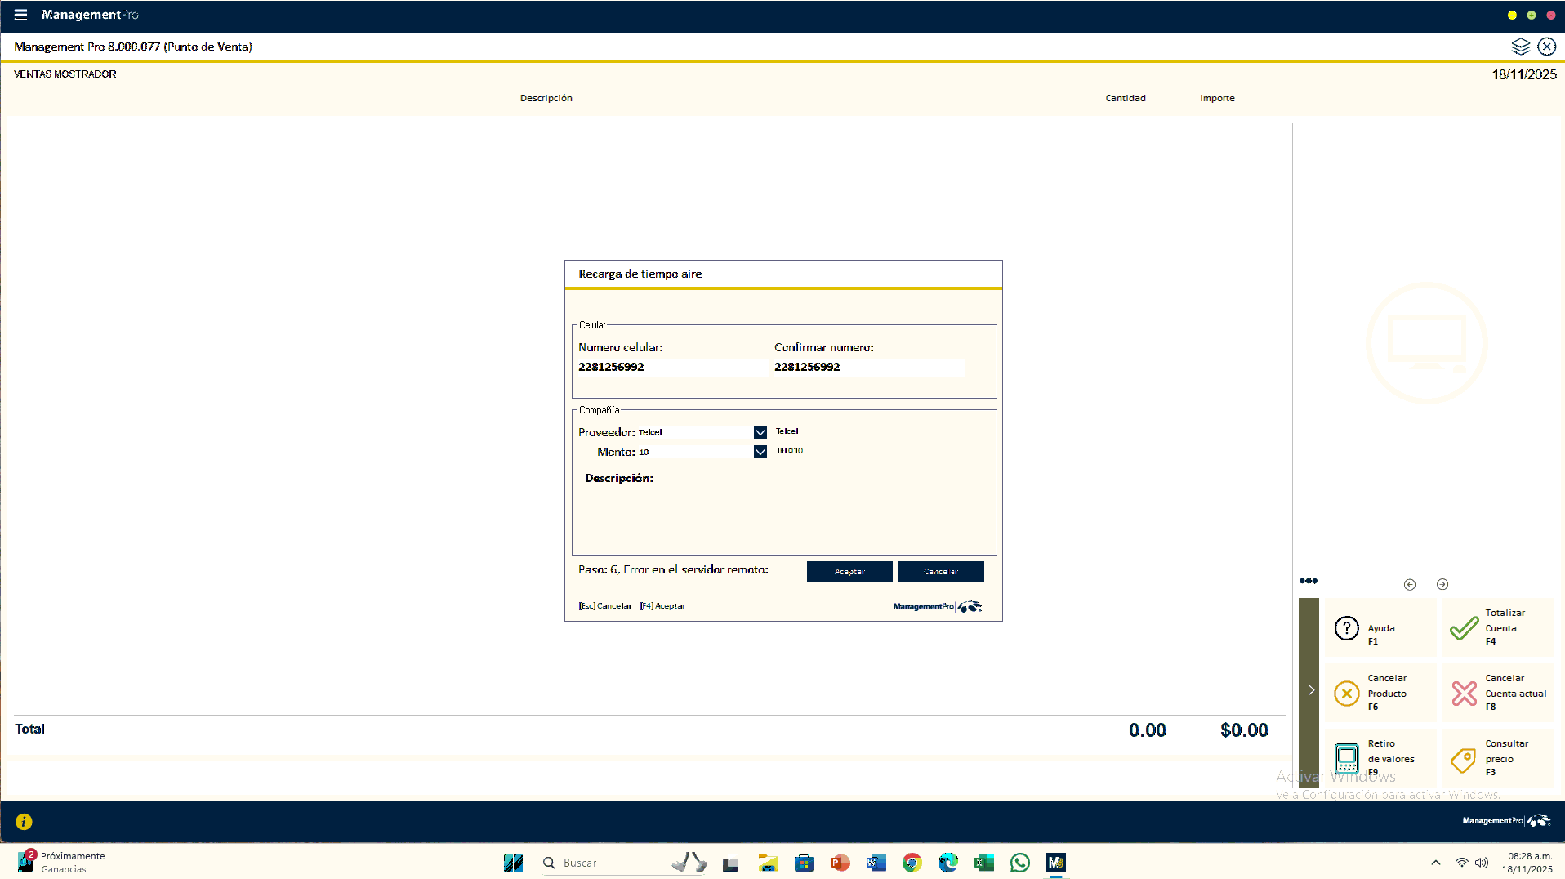
Task: Expand the Proveedor dropdown
Action: click(x=760, y=432)
